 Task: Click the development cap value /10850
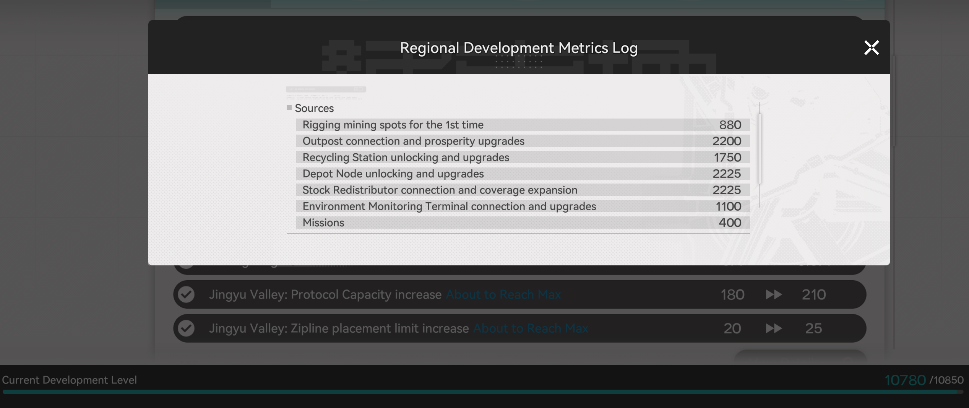[946, 380]
